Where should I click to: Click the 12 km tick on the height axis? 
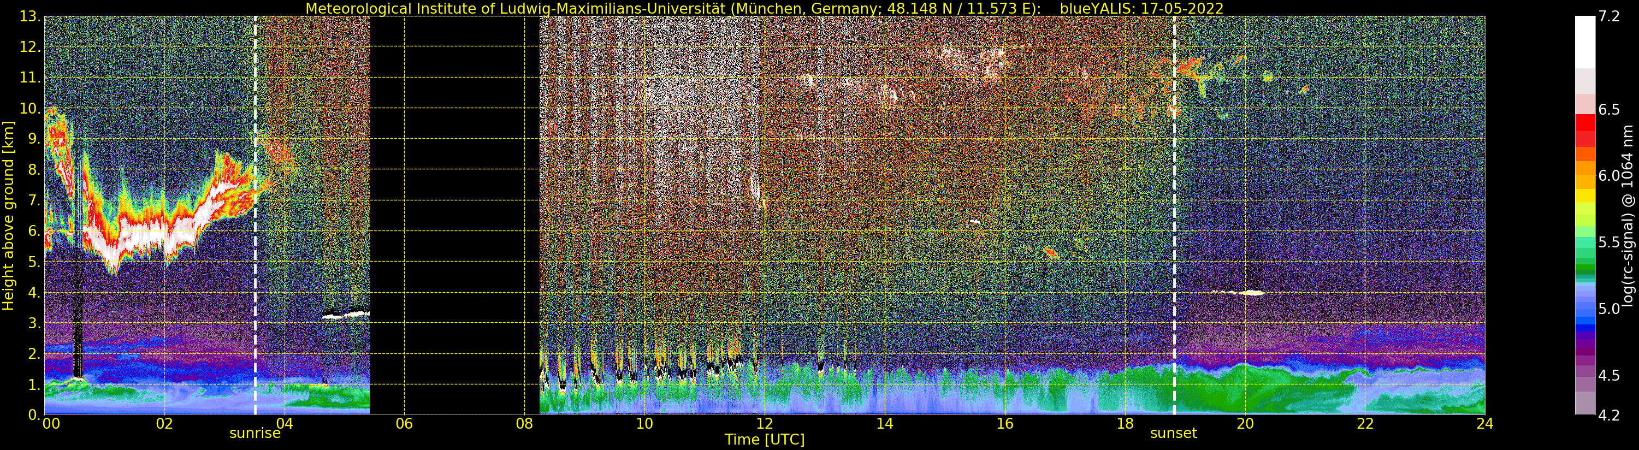pos(29,47)
